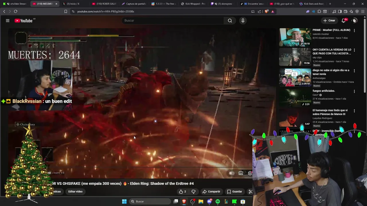Open site settings icon beside URL
This screenshot has width=367, height=206.
tap(73, 11)
